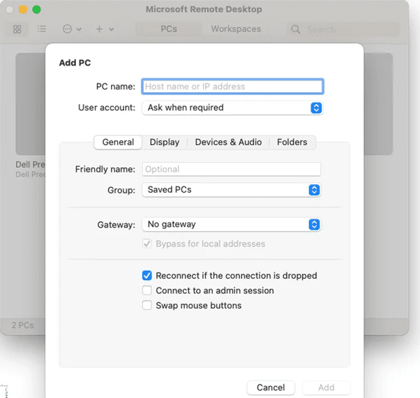The height and width of the screenshot is (398, 420).
Task: Enable Connect to an admin session
Action: pyautogui.click(x=147, y=290)
